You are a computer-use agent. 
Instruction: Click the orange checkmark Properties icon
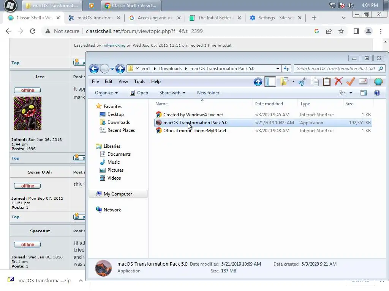coord(350,81)
